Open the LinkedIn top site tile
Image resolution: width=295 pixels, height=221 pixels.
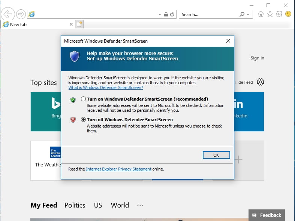tap(249, 111)
